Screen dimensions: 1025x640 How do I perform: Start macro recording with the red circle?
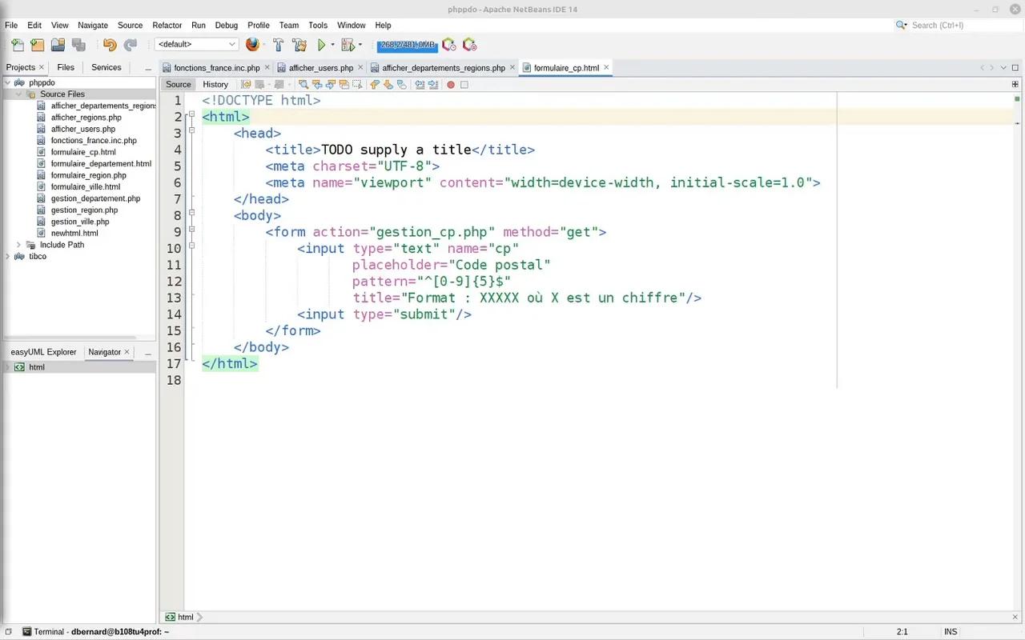451,85
